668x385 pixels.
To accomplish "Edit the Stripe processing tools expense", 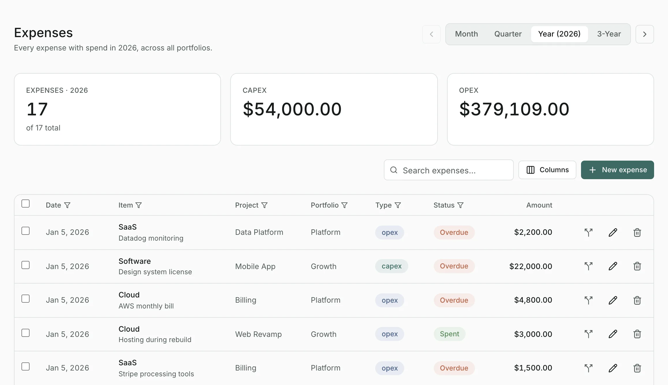I will coord(613,368).
